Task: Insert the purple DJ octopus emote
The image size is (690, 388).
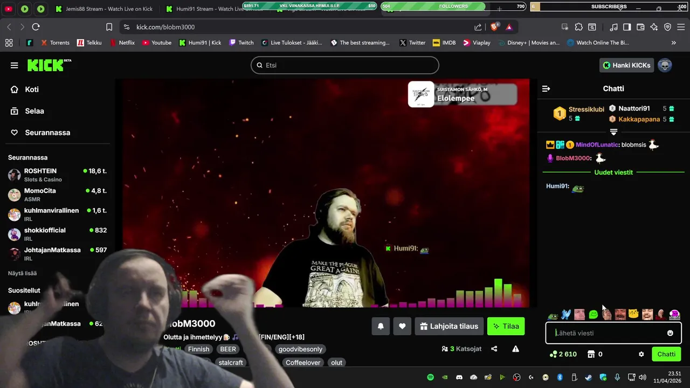Action: click(x=674, y=315)
